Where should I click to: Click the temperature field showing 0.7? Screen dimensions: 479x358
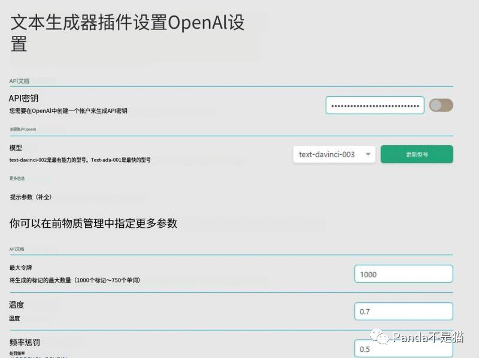pos(404,311)
